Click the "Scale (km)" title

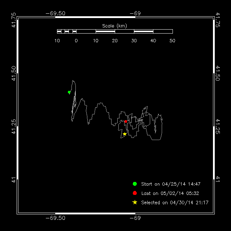click(115, 26)
